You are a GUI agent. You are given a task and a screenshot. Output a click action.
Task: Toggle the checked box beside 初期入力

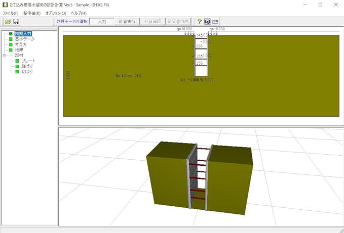point(11,34)
